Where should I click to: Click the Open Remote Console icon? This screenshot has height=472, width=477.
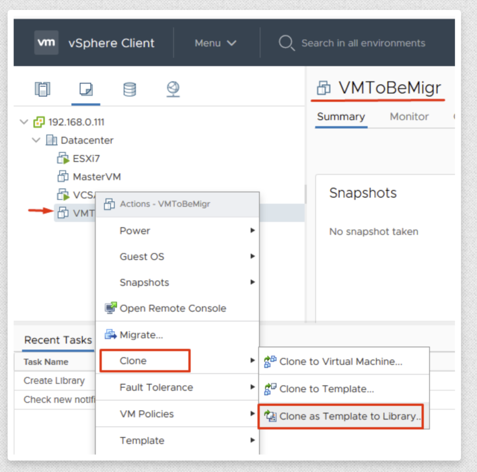click(111, 308)
